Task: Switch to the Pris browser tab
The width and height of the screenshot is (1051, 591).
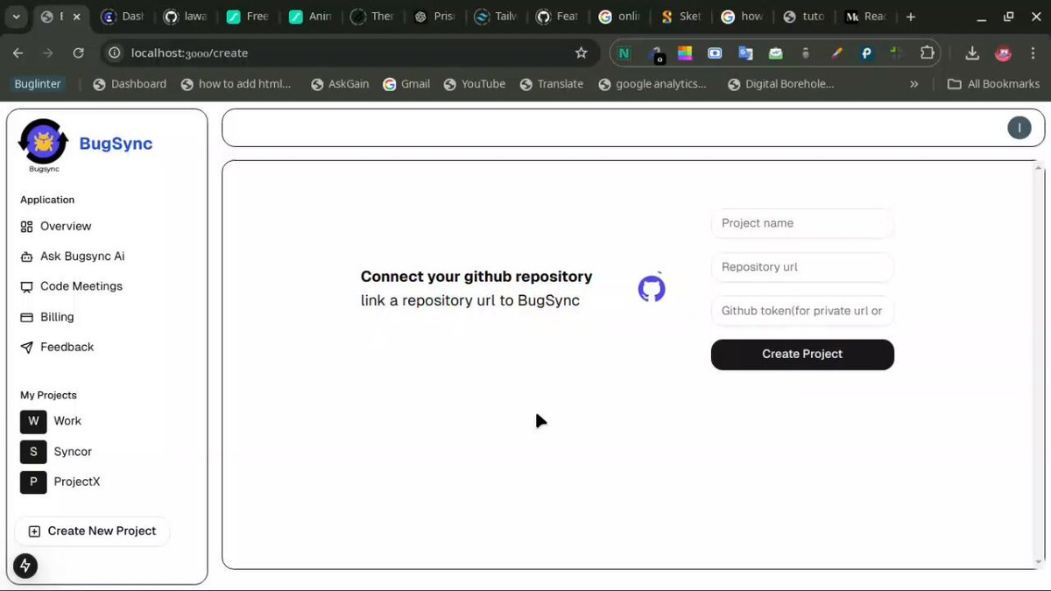Action: coord(434,17)
